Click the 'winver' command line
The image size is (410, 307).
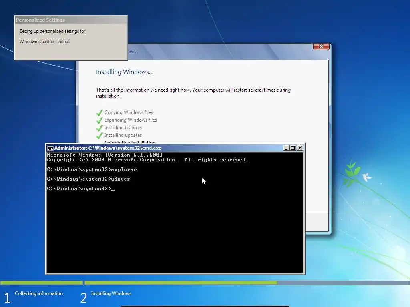click(88, 179)
